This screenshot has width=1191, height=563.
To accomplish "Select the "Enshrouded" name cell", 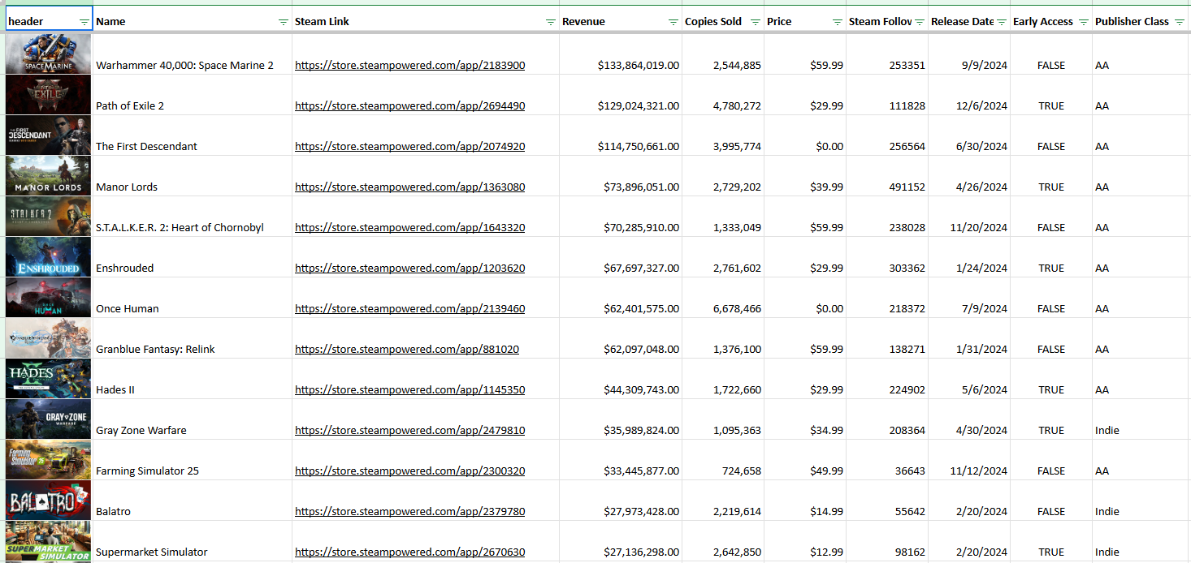I will pyautogui.click(x=193, y=257).
